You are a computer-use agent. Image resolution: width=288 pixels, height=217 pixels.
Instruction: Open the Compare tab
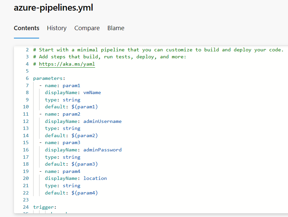coord(87,28)
